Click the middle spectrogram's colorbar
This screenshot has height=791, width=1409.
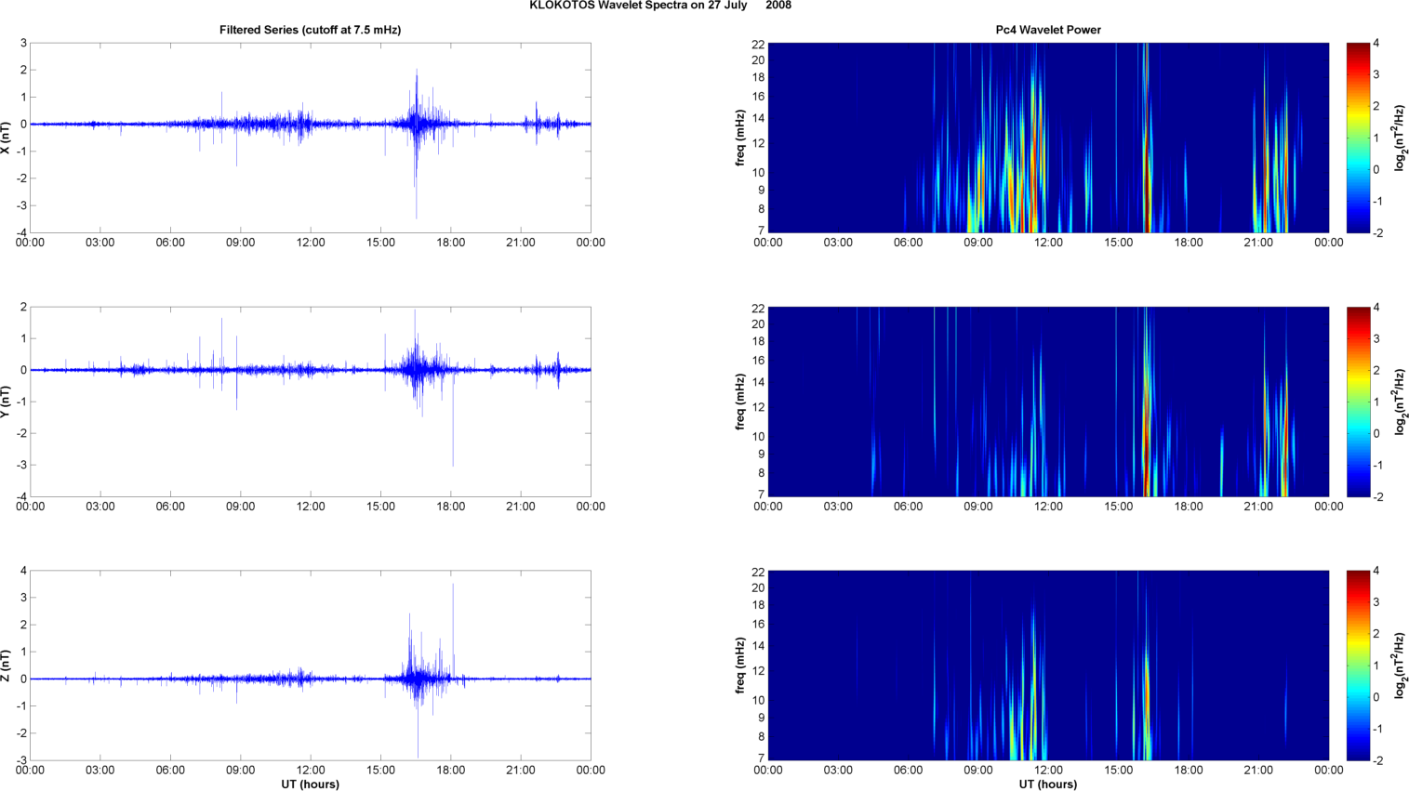1358,402
